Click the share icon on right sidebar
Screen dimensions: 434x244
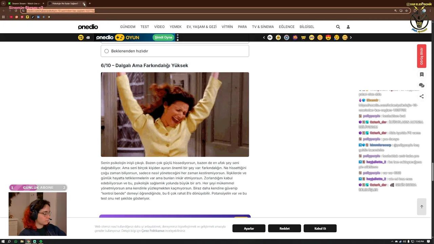point(421,96)
